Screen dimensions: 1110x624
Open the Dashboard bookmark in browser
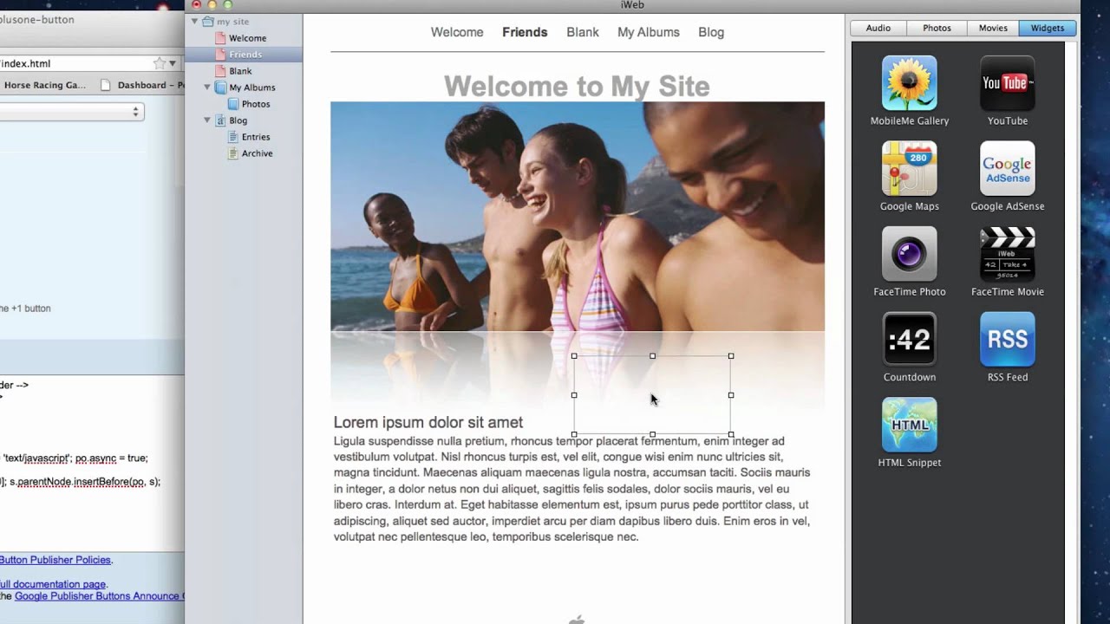point(142,85)
